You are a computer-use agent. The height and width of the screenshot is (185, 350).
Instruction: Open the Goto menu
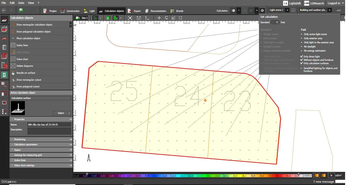click(x=21, y=3)
